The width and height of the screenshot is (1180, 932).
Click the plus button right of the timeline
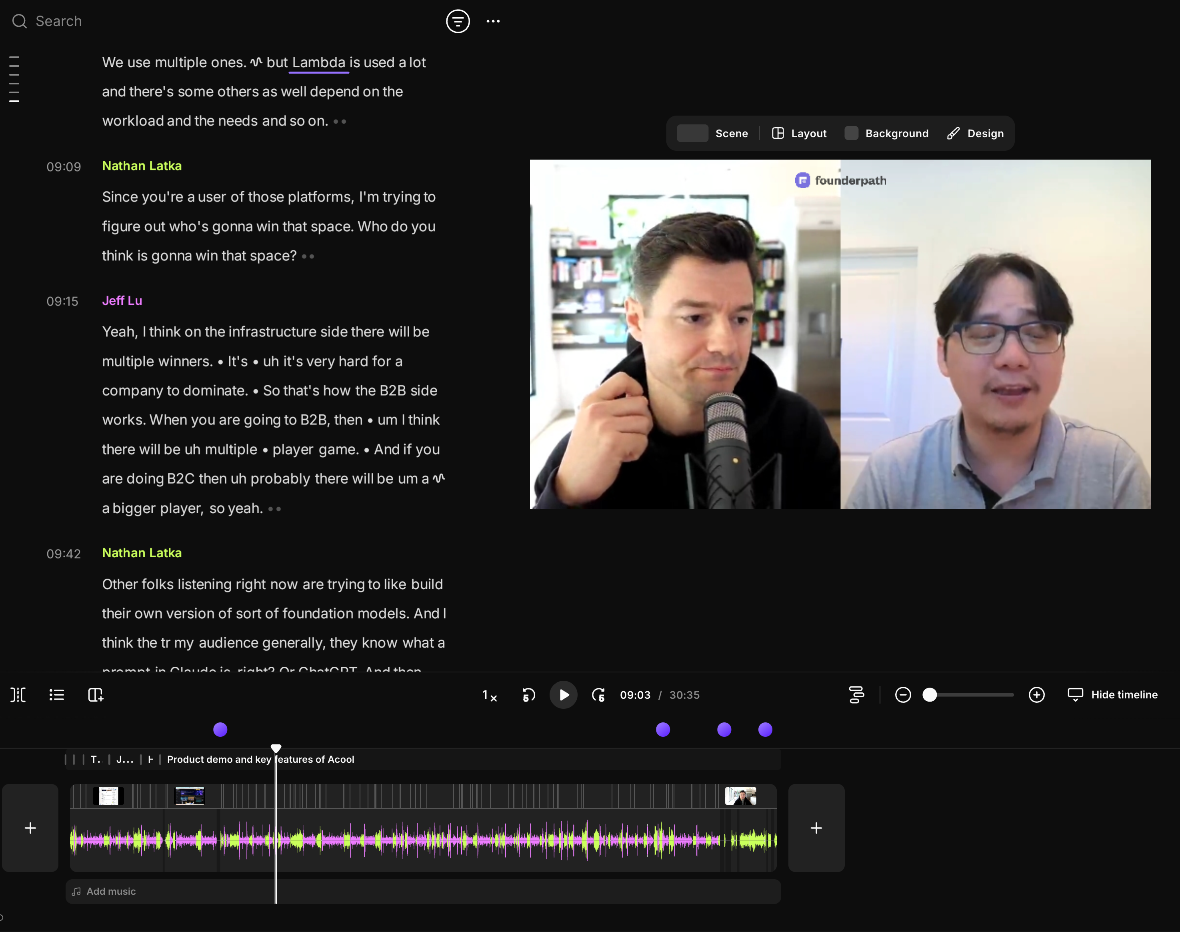pos(816,828)
